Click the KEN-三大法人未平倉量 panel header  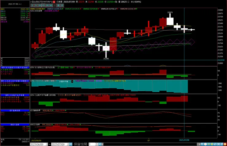pos(15,81)
